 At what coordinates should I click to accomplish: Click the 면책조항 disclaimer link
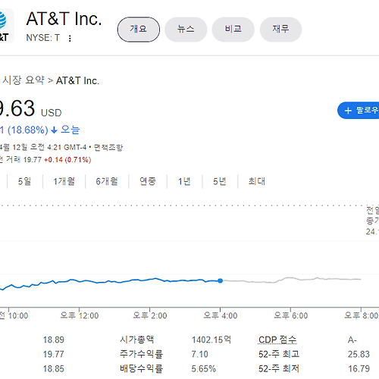click(108, 147)
